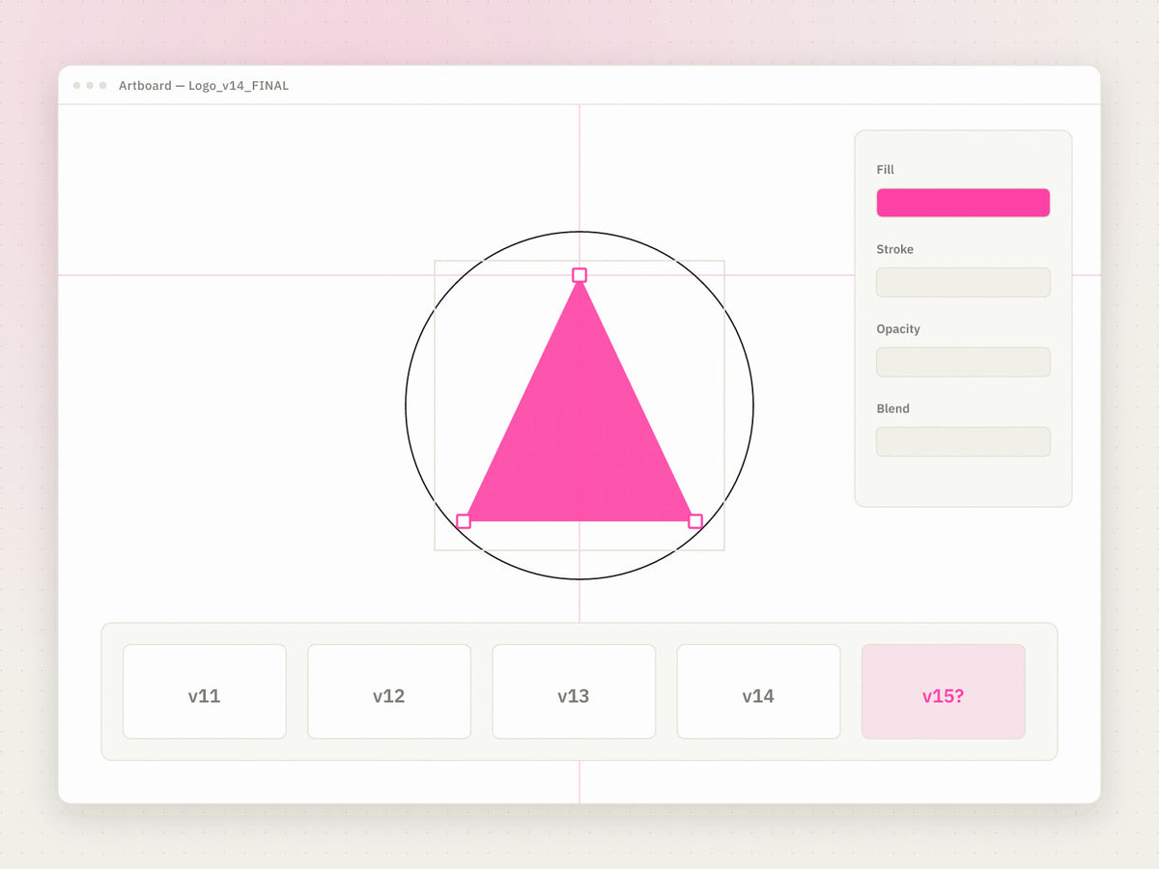This screenshot has height=869, width=1159.
Task: Click the Opacity label in the properties panel
Action: [x=898, y=329]
